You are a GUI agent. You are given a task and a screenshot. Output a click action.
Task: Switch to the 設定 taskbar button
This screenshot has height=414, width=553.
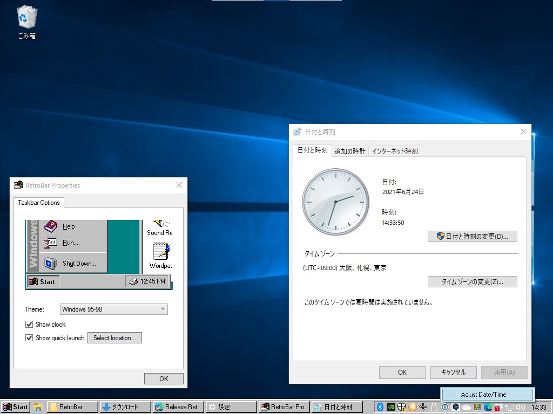coord(231,407)
